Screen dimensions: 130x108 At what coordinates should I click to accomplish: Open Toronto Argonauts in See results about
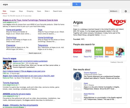(90, 73)
